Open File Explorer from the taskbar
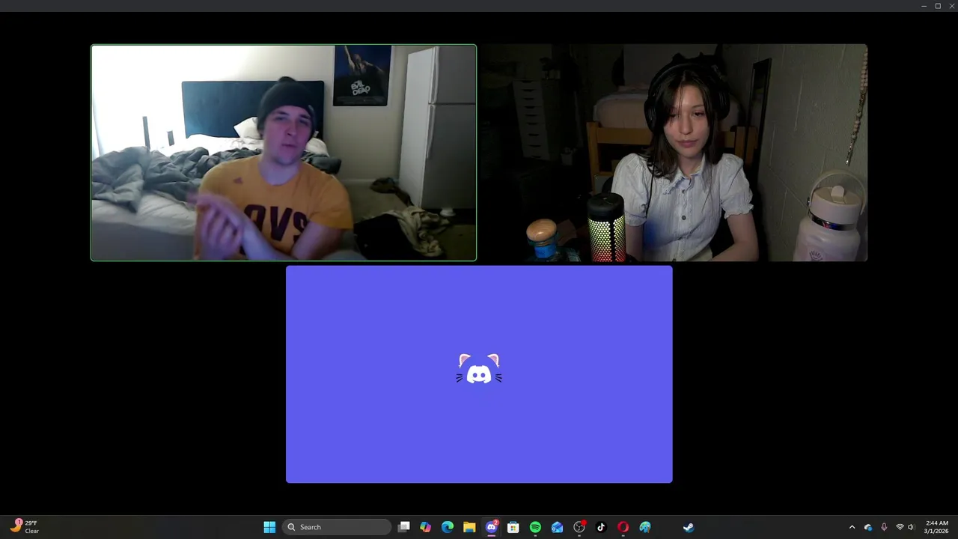The image size is (958, 539). point(469,527)
